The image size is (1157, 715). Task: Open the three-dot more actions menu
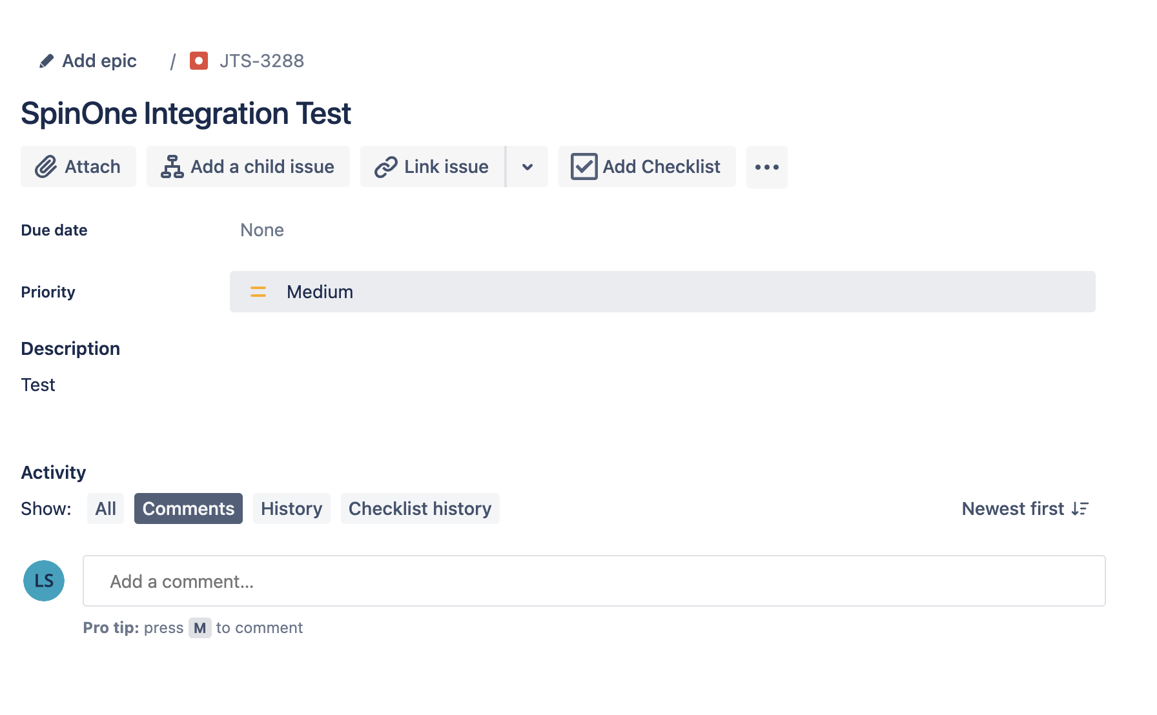pos(766,167)
